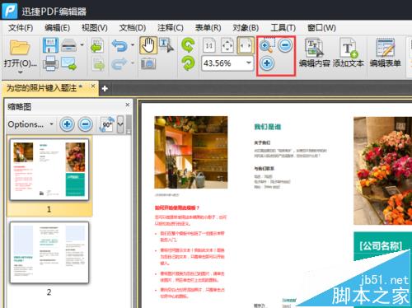Go to next view with the greyed right-arrow page icon
The width and height of the screenshot is (412, 308).
pos(98,63)
